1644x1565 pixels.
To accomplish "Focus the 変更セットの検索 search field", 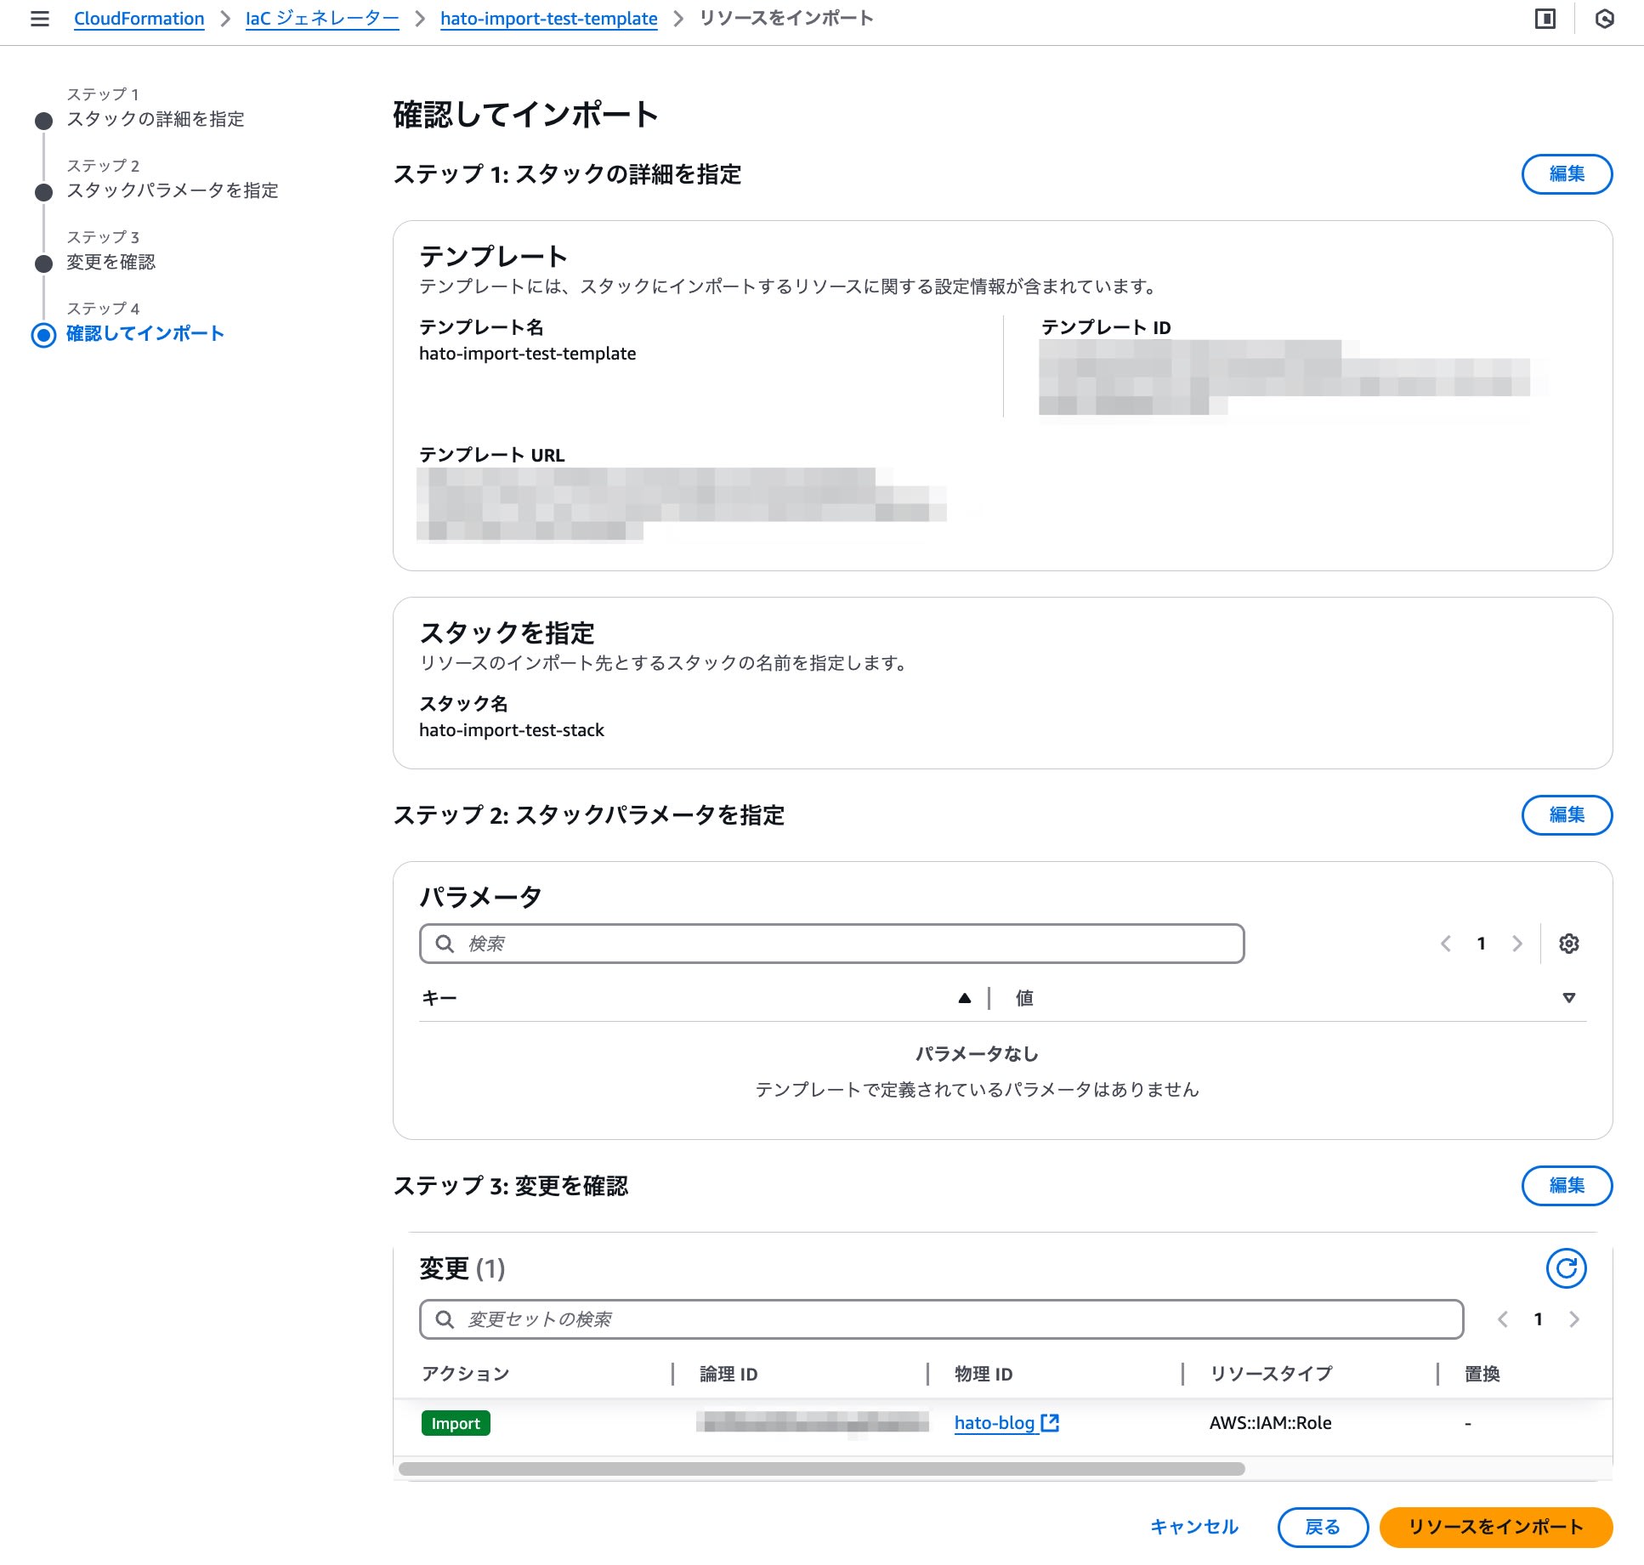I will [x=942, y=1319].
